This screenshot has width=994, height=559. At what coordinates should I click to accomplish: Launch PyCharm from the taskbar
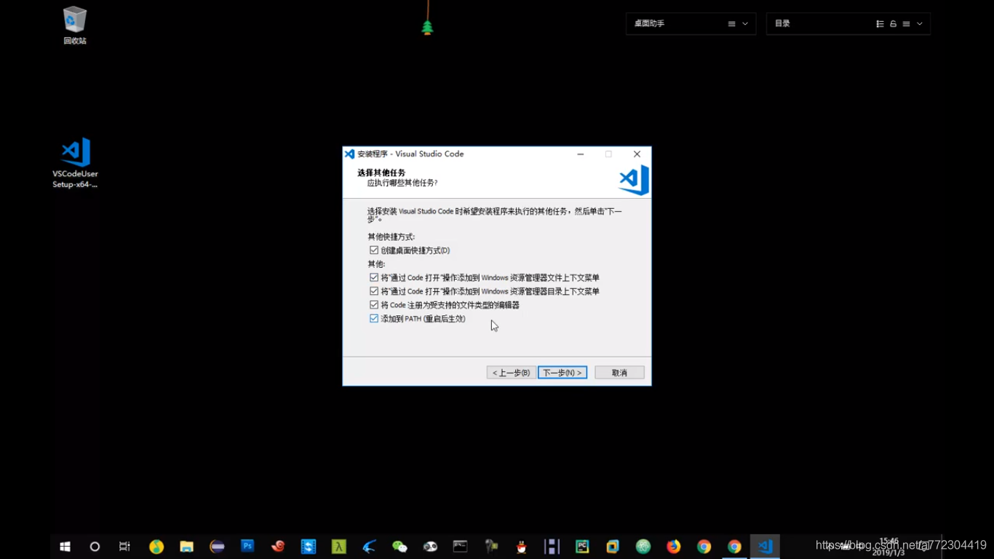(x=582, y=547)
